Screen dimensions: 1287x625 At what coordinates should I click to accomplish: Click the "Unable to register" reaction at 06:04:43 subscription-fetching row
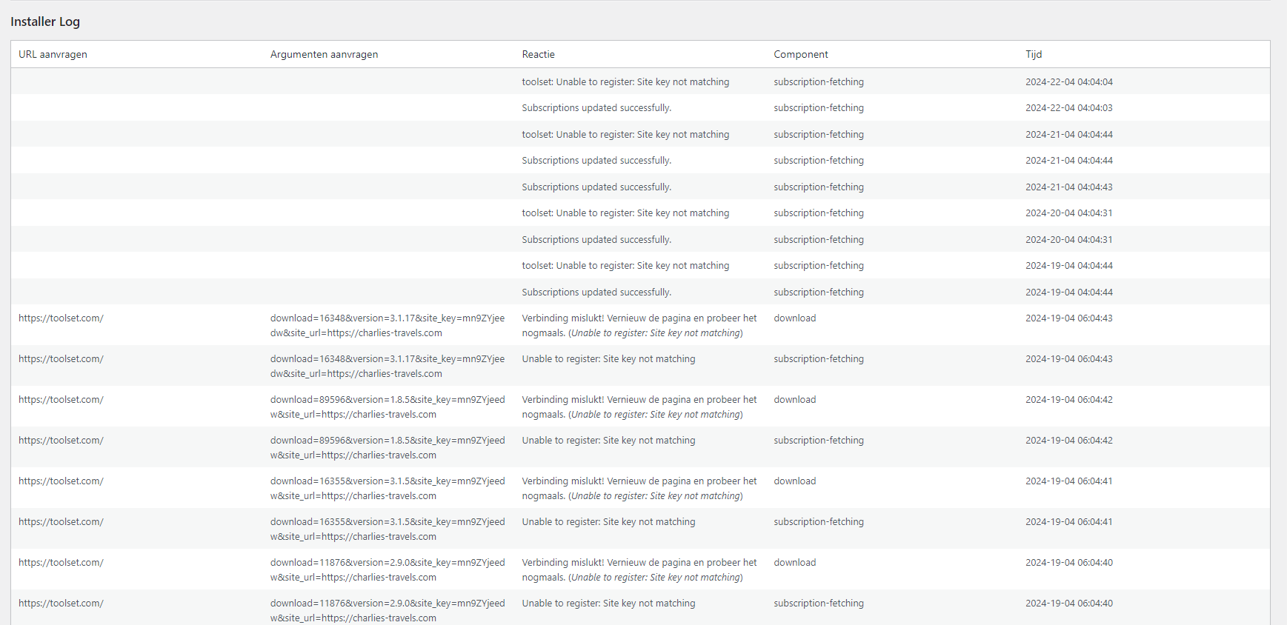pyautogui.click(x=608, y=359)
